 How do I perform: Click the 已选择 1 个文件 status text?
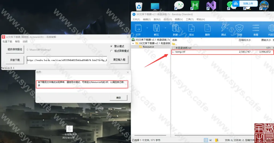pyautogui.click(x=146, y=140)
